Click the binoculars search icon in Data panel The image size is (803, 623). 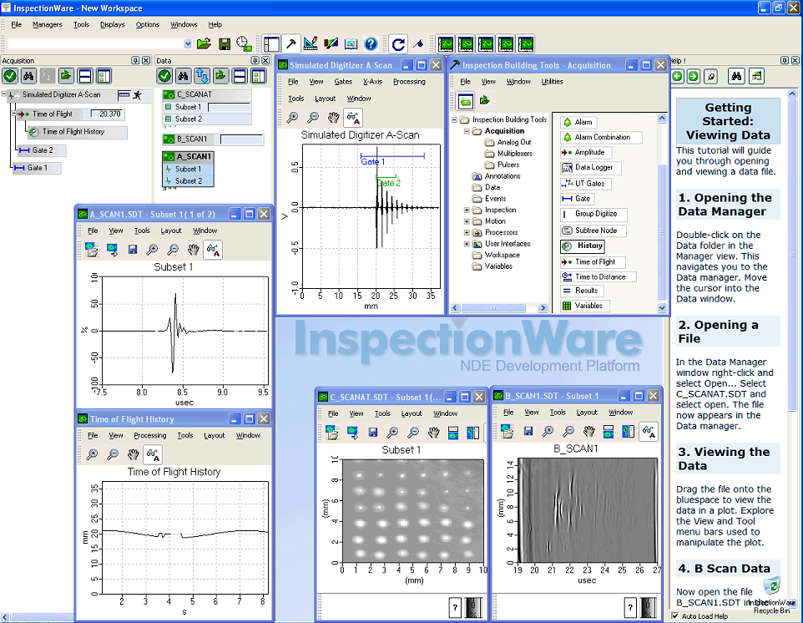pyautogui.click(x=184, y=76)
